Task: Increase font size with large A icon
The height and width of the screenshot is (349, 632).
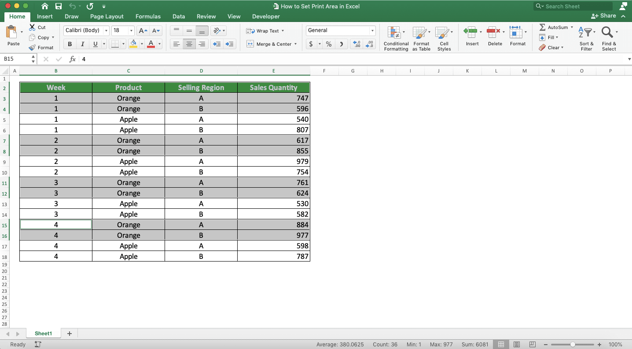Action: (143, 31)
